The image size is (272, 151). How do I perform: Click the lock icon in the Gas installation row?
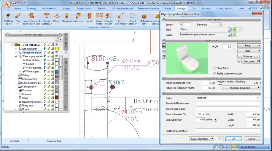tap(49, 49)
